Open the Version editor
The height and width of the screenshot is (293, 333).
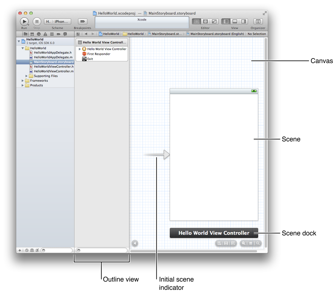(214, 21)
